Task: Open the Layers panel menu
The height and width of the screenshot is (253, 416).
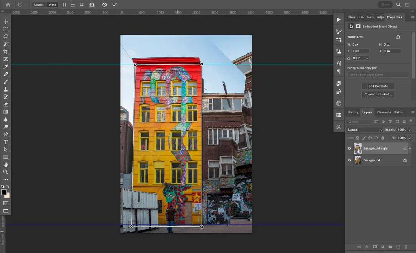Action: pos(412,112)
